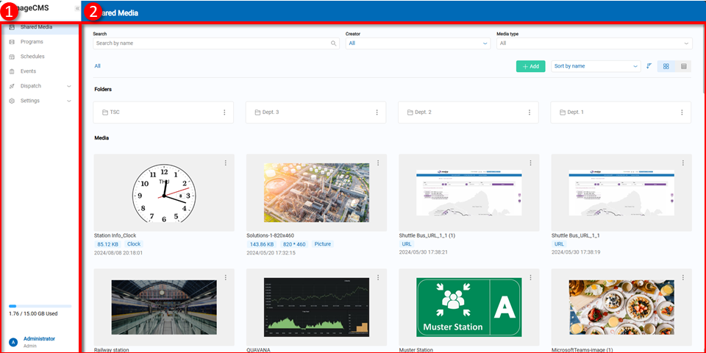Open Schedules from the sidebar

[x=32, y=57]
